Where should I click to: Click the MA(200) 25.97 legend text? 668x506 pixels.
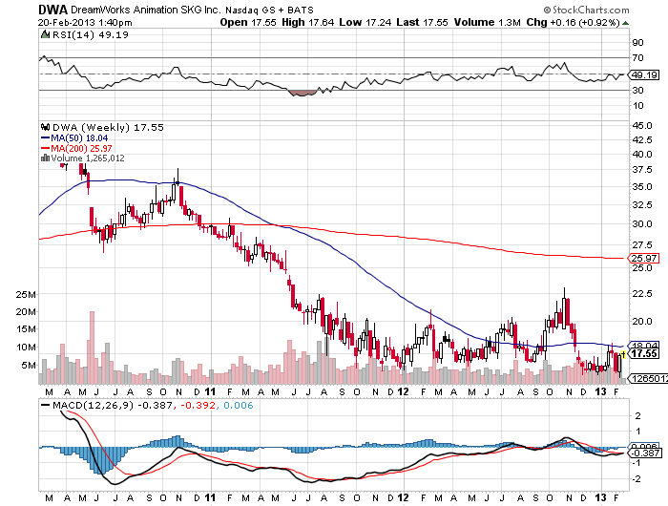pyautogui.click(x=81, y=148)
